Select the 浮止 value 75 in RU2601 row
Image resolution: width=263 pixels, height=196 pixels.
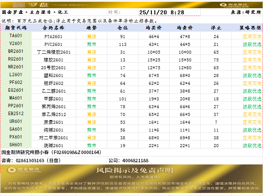click(216, 60)
